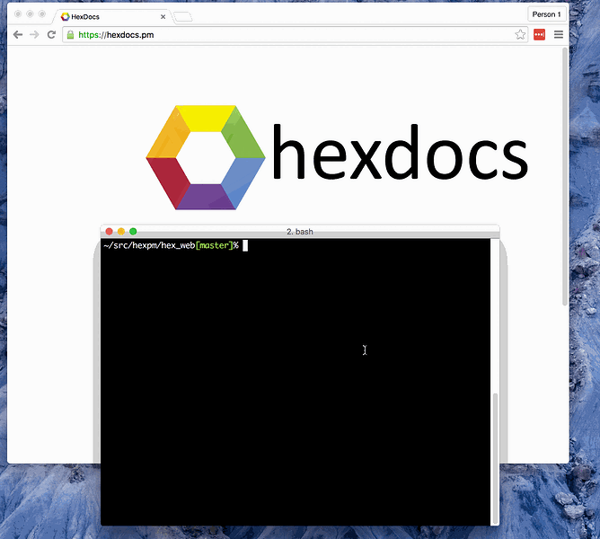
Task: Select the HexDocs browser tab
Action: [113, 17]
